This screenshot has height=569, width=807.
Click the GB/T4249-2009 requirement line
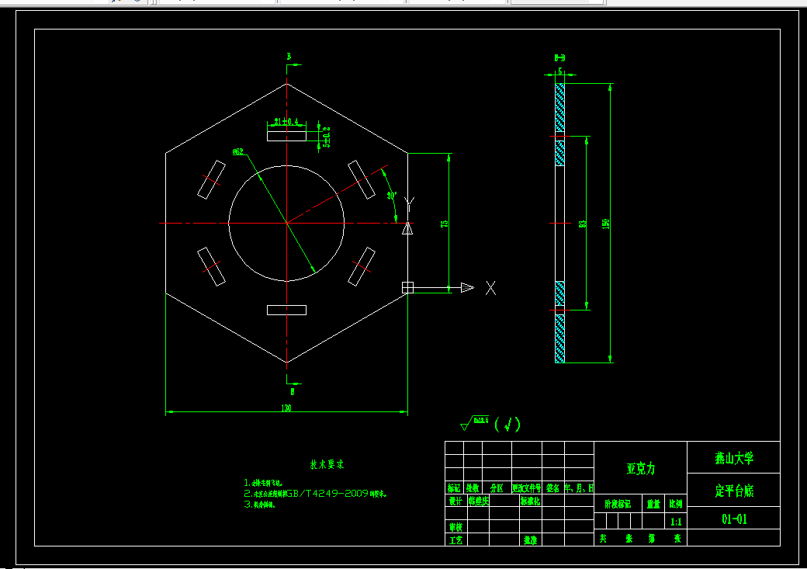coord(315,493)
